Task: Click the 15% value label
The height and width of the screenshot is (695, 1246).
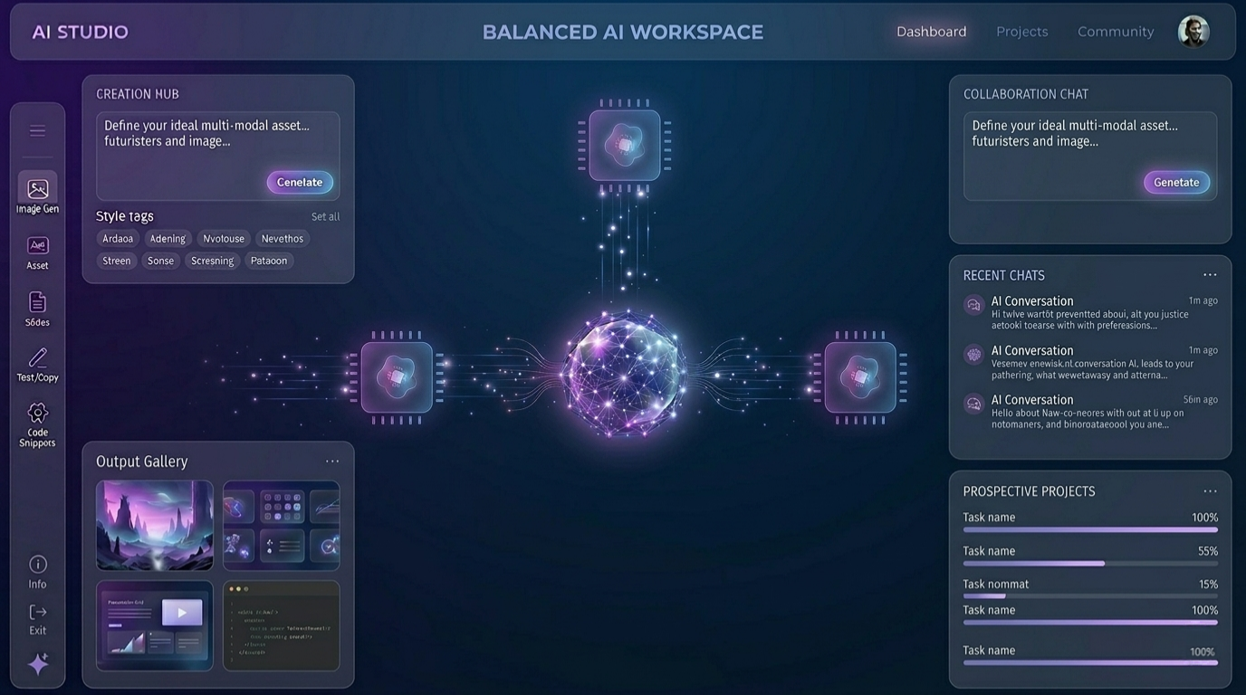Action: point(1208,584)
